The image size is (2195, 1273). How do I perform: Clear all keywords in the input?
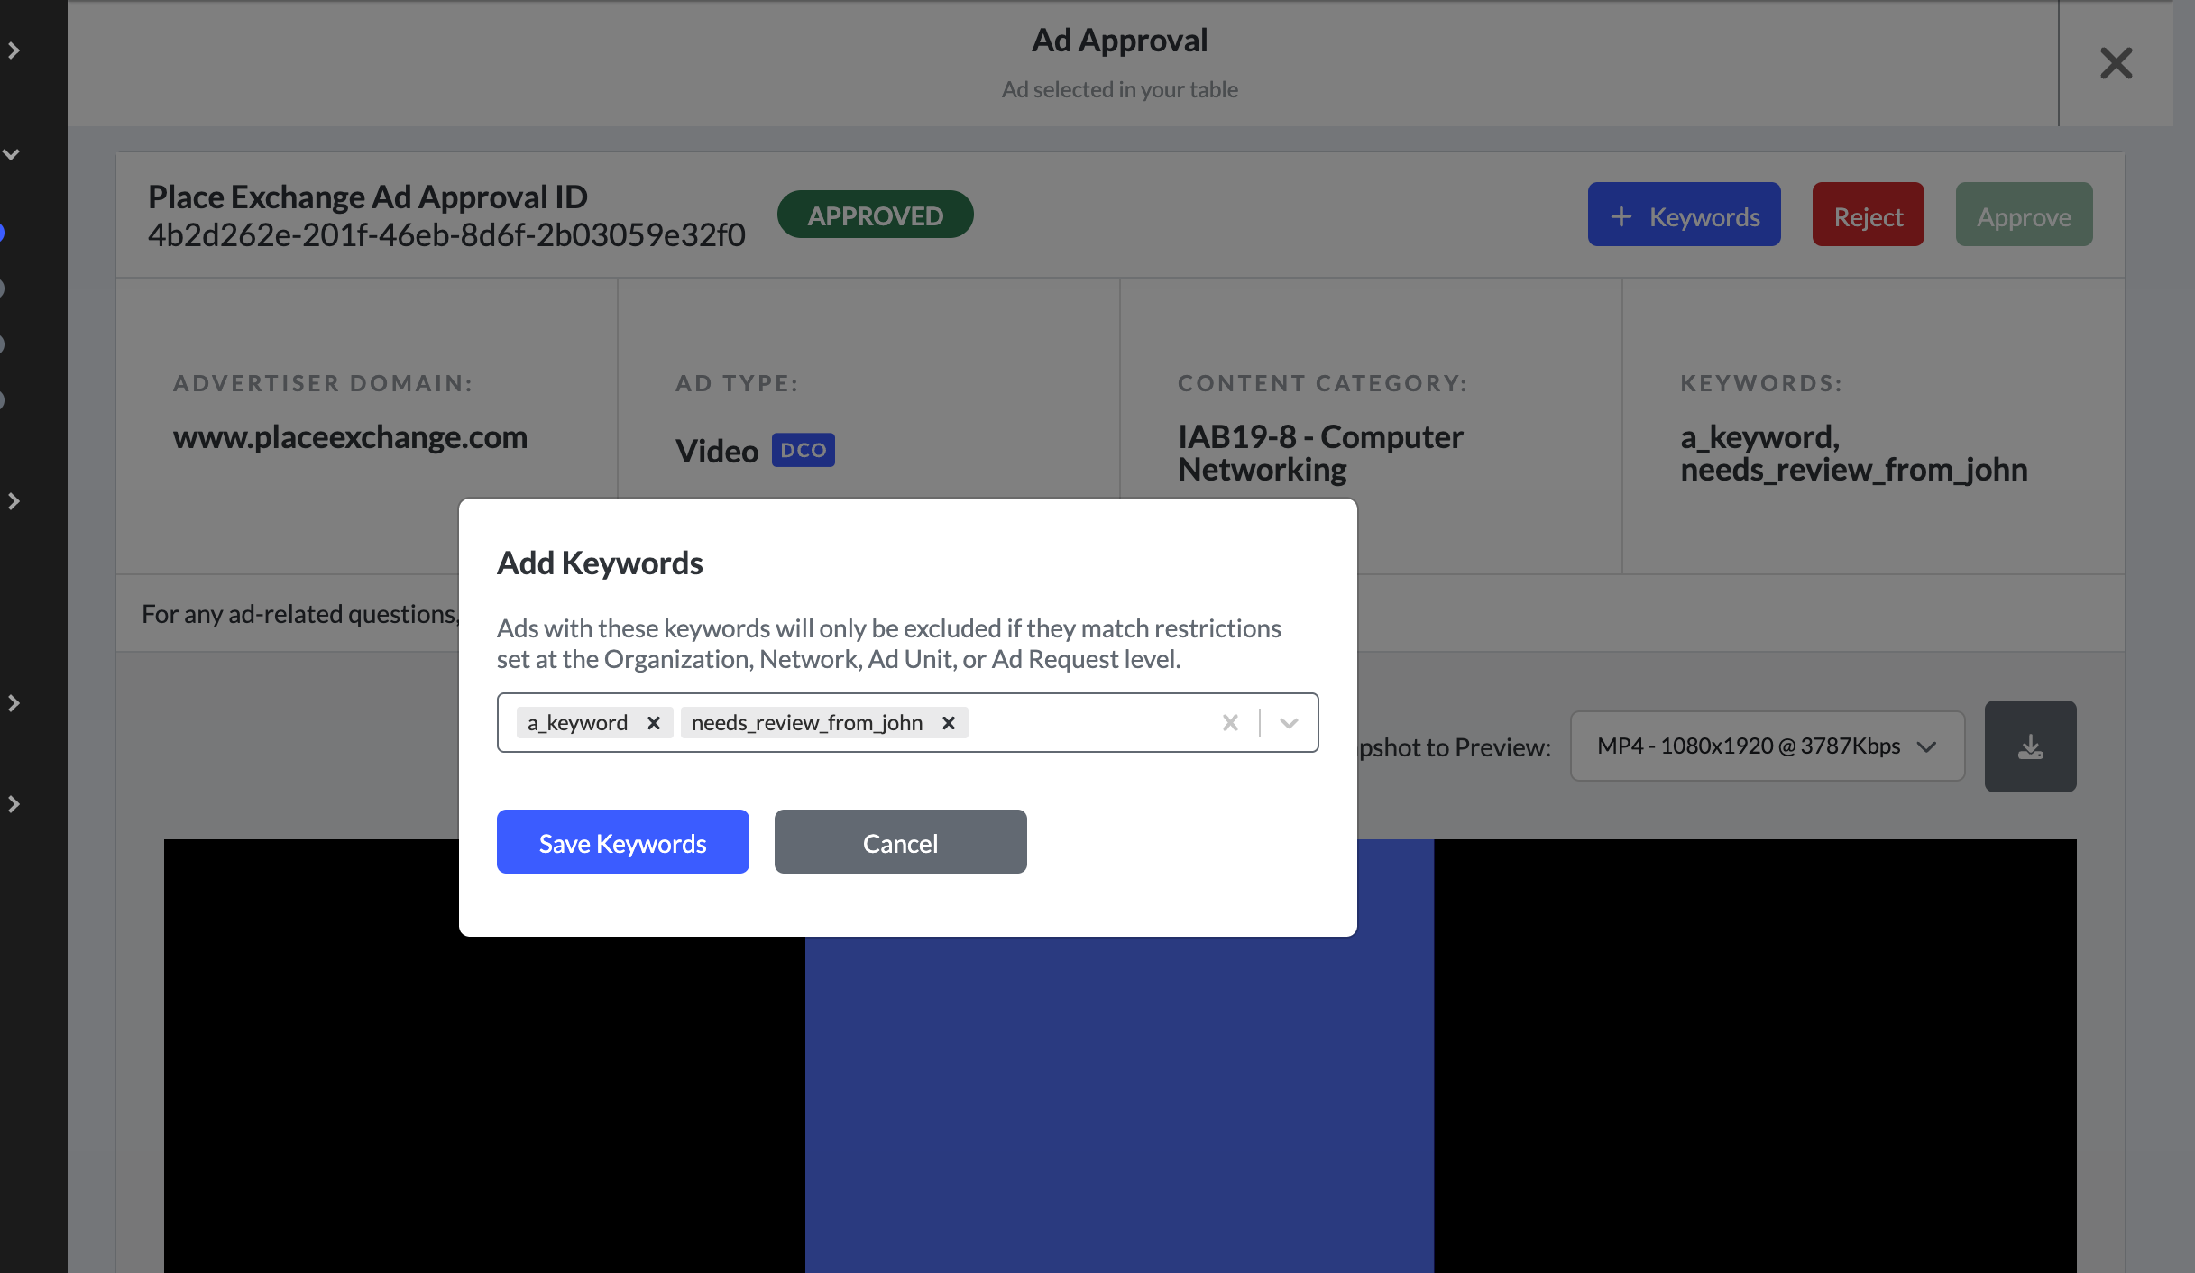pos(1230,723)
